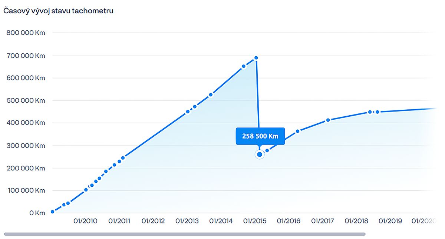
Task: Click the 400 000 Km axis label
Action: tap(26, 123)
